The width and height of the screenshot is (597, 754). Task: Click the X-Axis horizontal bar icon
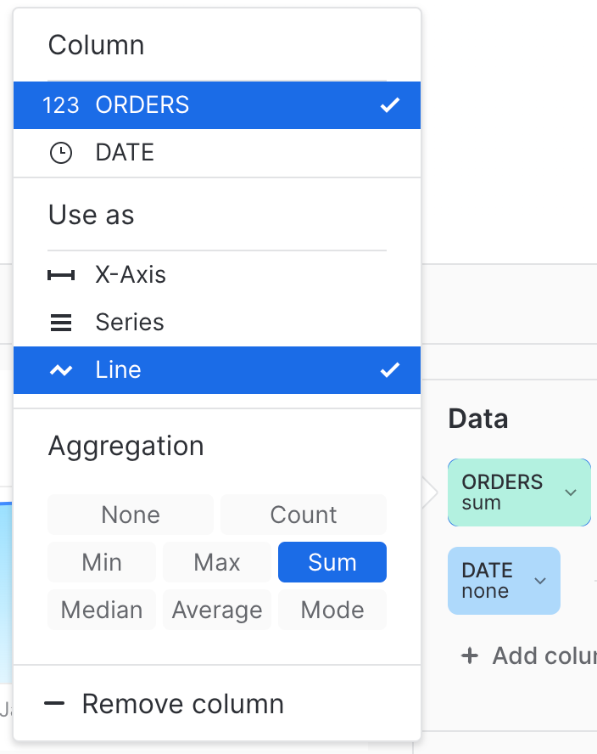click(x=61, y=275)
